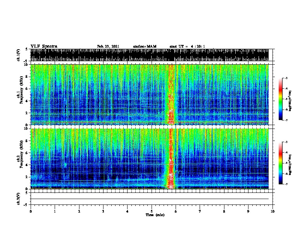Click time axis tick label "7"
The width and height of the screenshot is (307, 237).
[200, 211]
